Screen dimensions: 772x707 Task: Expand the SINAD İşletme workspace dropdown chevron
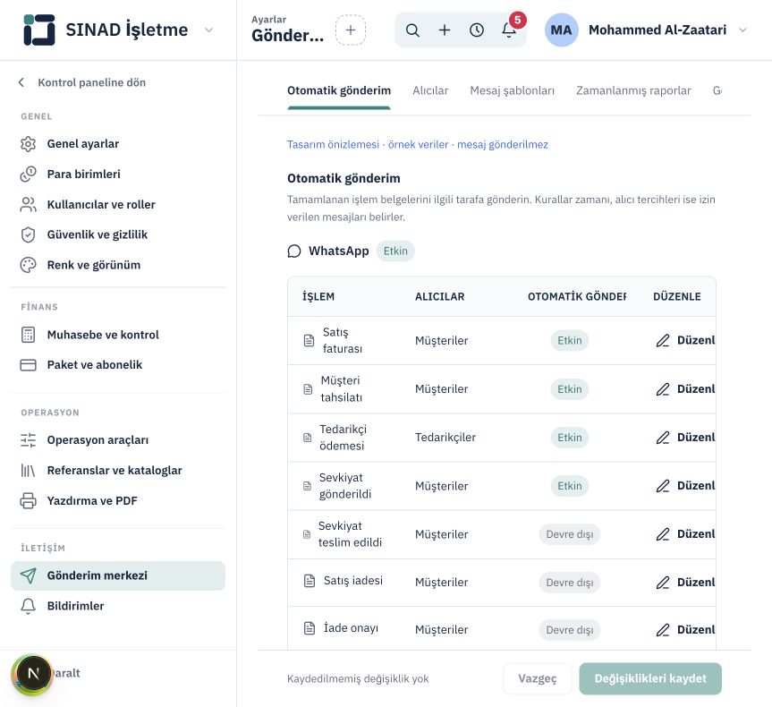[x=208, y=30]
